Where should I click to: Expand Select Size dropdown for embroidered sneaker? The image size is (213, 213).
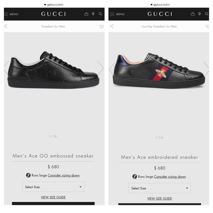coord(160,188)
